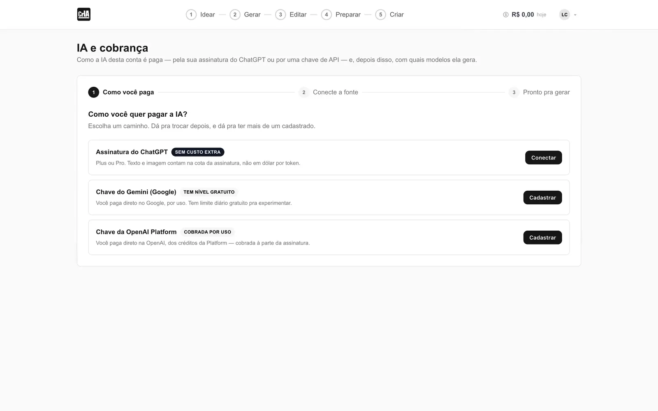Image resolution: width=658 pixels, height=411 pixels.
Task: Click Cadastrar for Chave da OpenAI Platform
Action: point(542,238)
